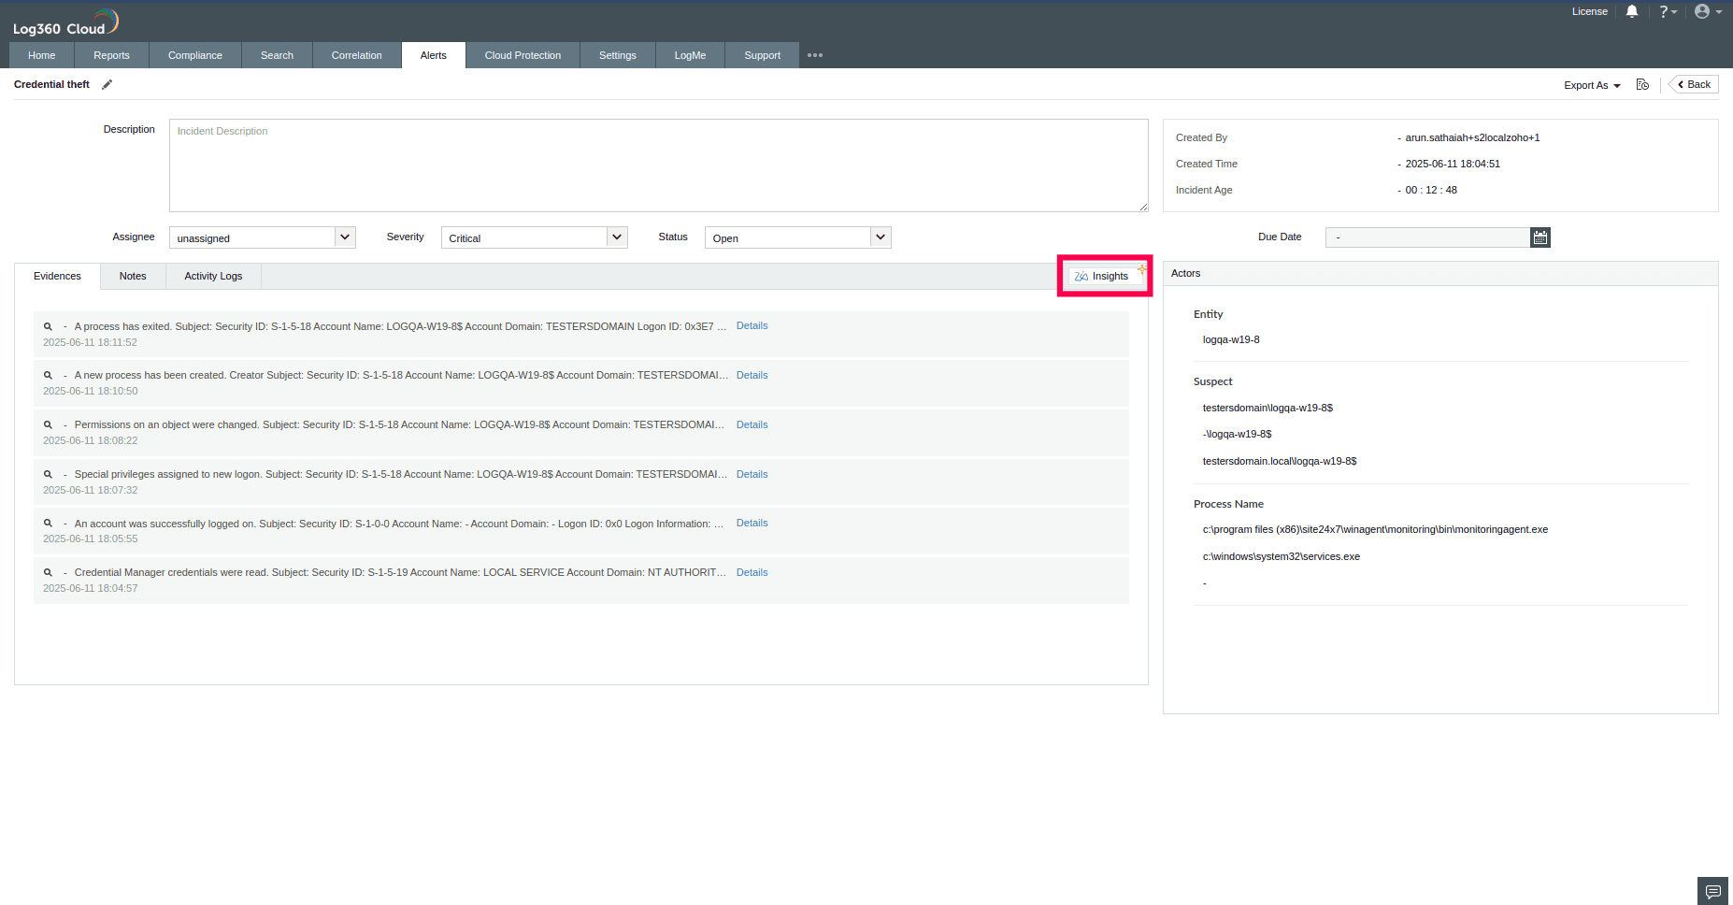Click Details on the Credential Manager evidence
1733x905 pixels.
coord(752,571)
